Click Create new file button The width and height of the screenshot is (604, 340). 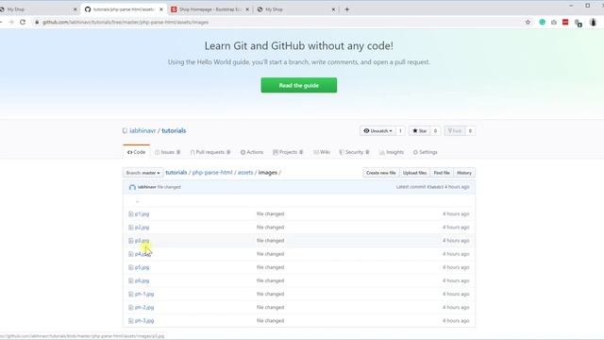(x=380, y=173)
